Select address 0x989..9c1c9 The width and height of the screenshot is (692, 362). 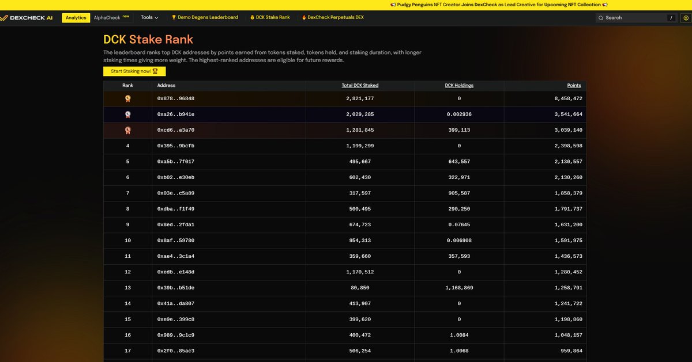pyautogui.click(x=176, y=335)
